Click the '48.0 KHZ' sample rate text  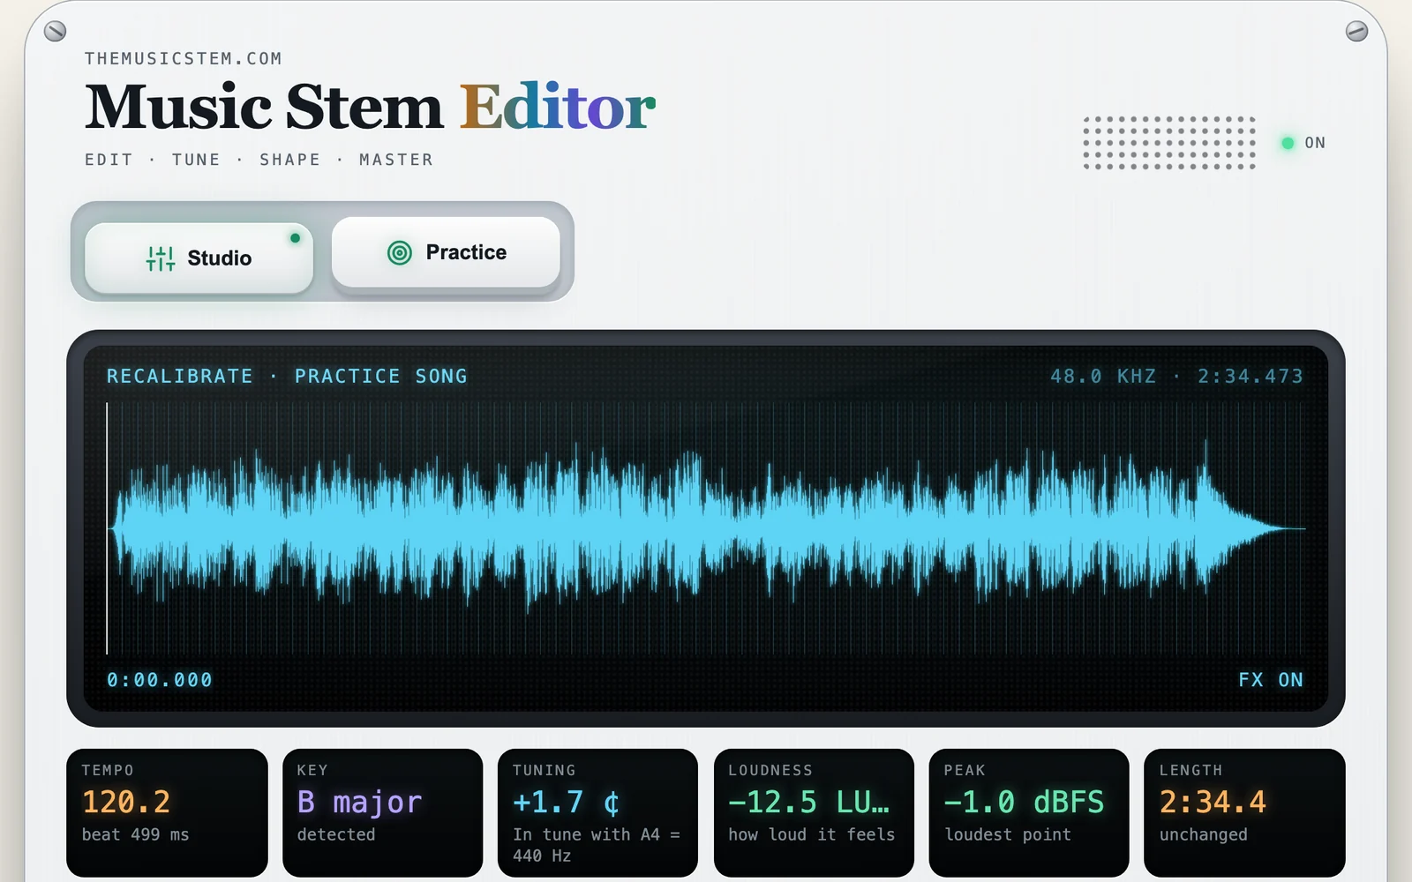[x=1103, y=377]
